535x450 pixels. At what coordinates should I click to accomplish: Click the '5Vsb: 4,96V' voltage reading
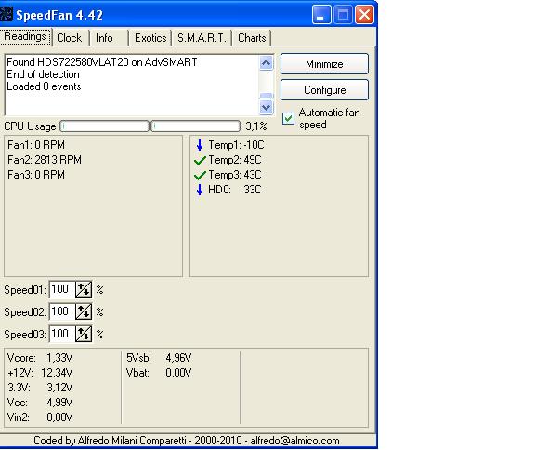(159, 358)
